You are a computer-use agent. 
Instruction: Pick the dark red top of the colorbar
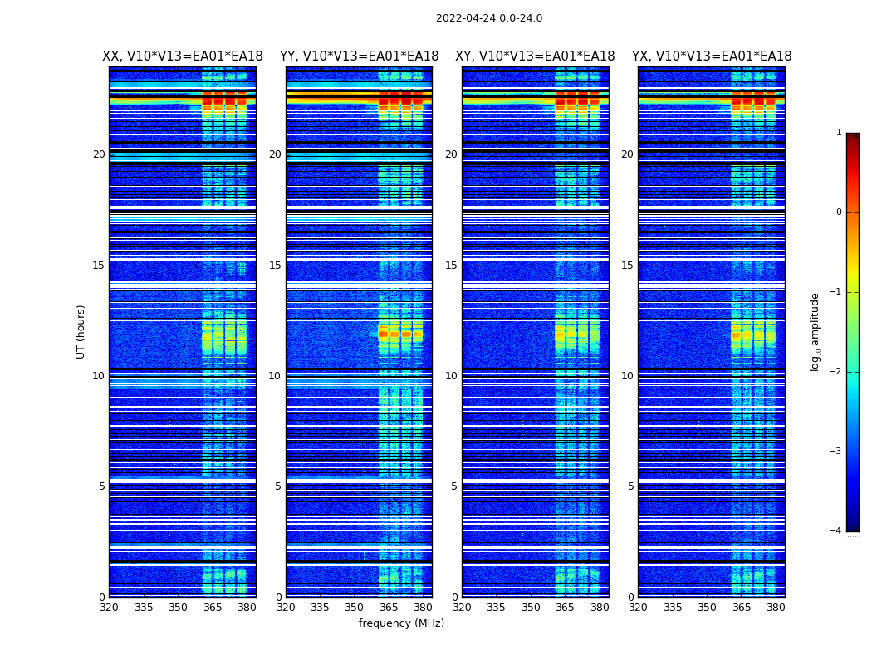pyautogui.click(x=852, y=137)
